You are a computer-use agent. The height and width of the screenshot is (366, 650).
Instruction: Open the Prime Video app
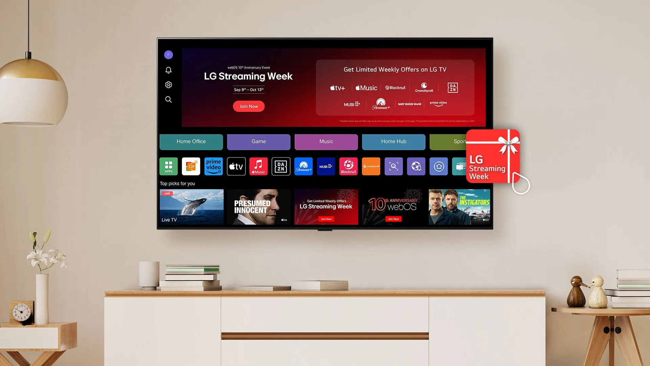click(213, 166)
